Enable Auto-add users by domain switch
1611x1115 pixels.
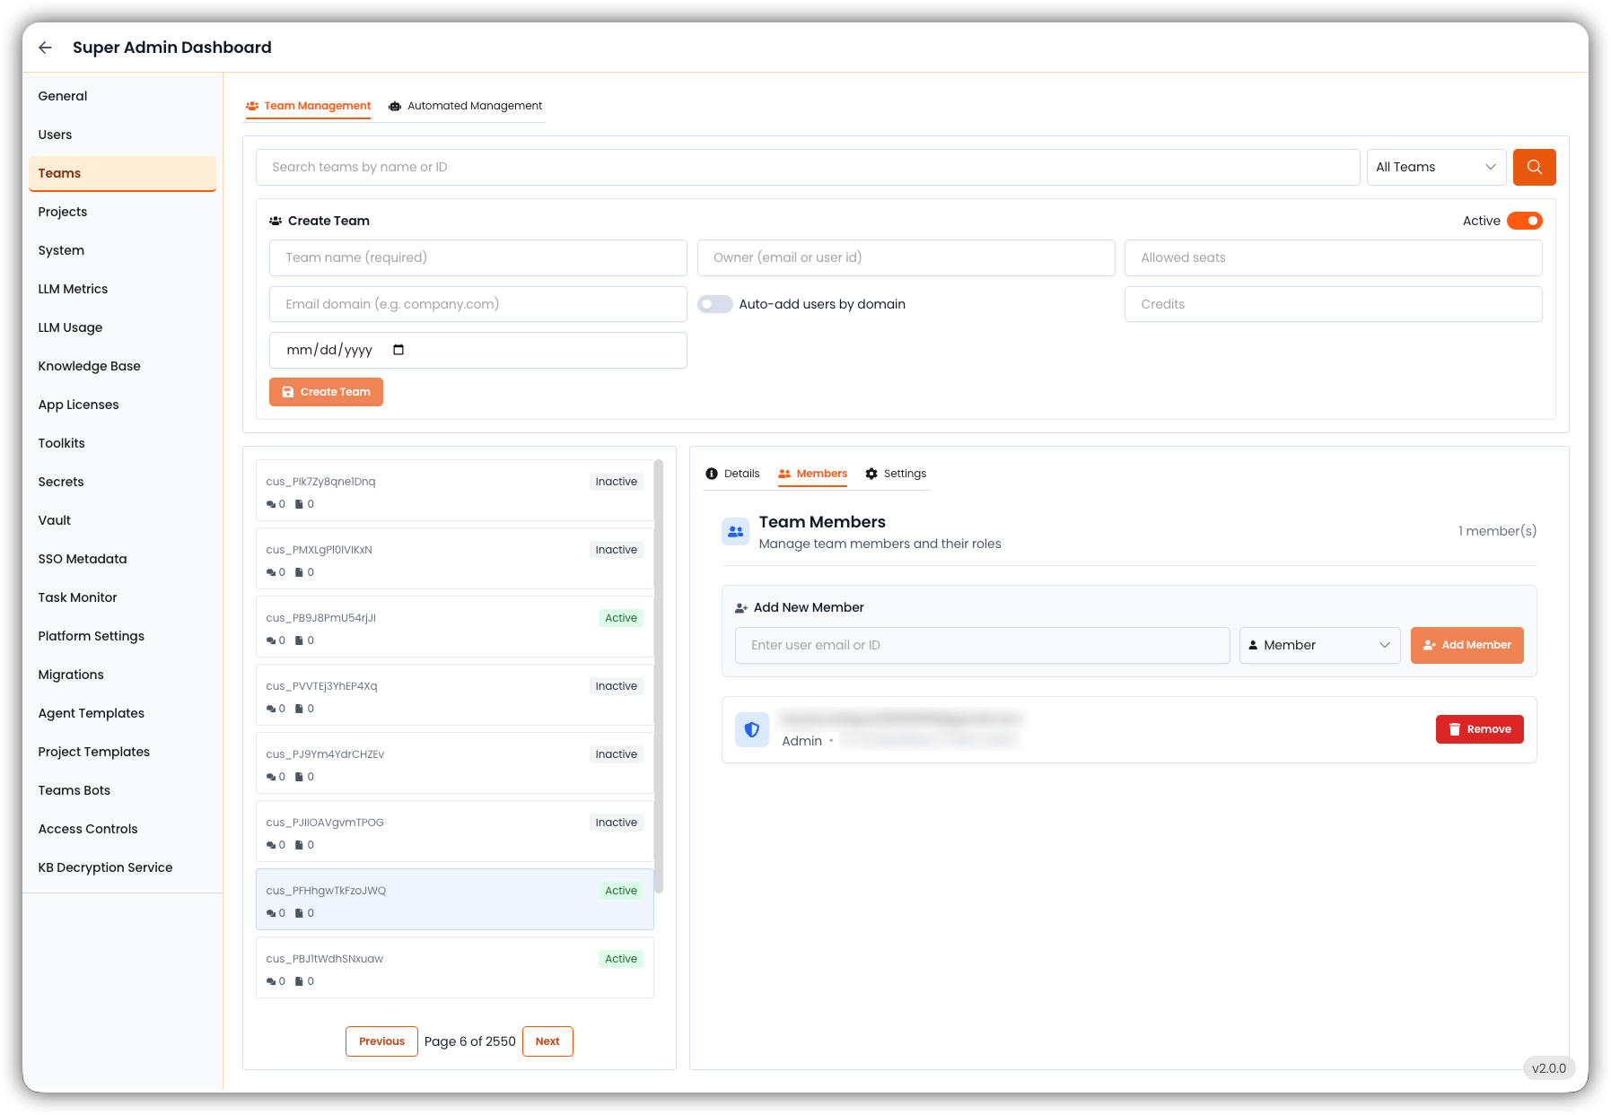pyautogui.click(x=715, y=304)
